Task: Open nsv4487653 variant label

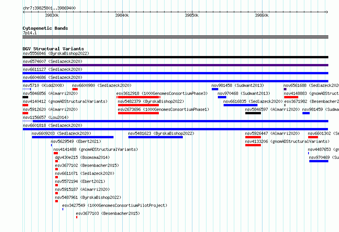Action: pyautogui.click(x=323, y=149)
